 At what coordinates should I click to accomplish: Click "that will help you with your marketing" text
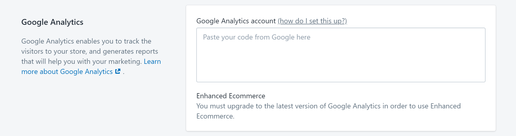81,62
